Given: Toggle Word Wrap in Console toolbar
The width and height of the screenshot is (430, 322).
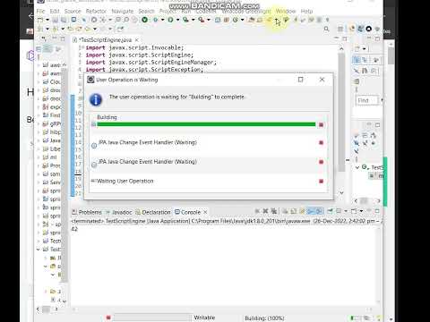Looking at the screenshot, I should click(302, 211).
